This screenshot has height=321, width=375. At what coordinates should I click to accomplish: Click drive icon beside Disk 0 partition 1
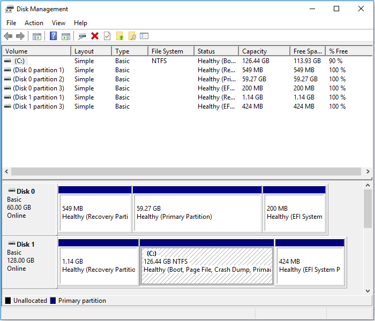click(7, 70)
